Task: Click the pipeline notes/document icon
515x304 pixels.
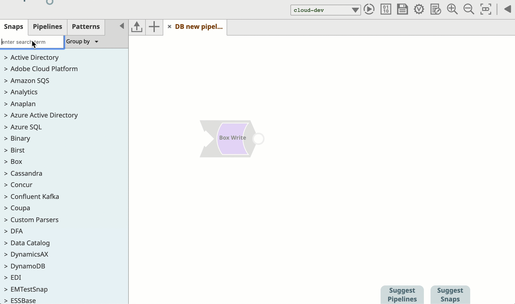Action: point(436,10)
